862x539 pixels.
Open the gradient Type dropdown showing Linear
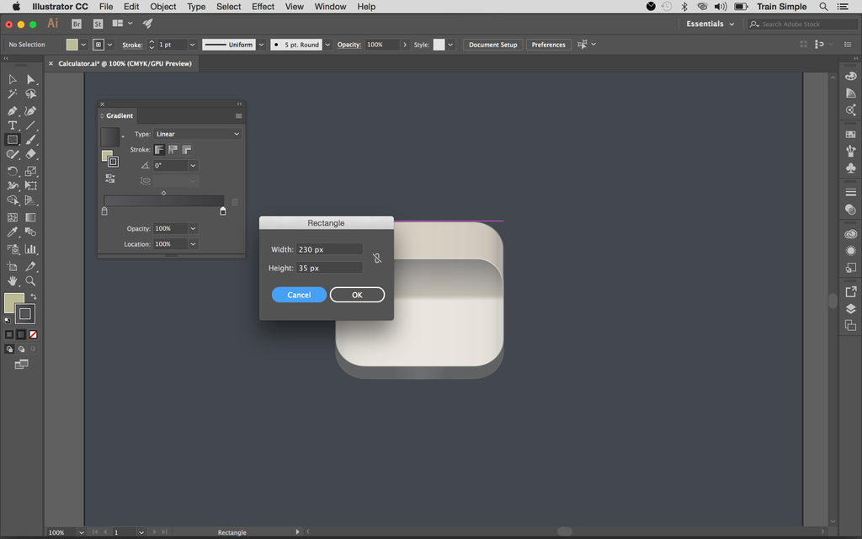pos(197,134)
